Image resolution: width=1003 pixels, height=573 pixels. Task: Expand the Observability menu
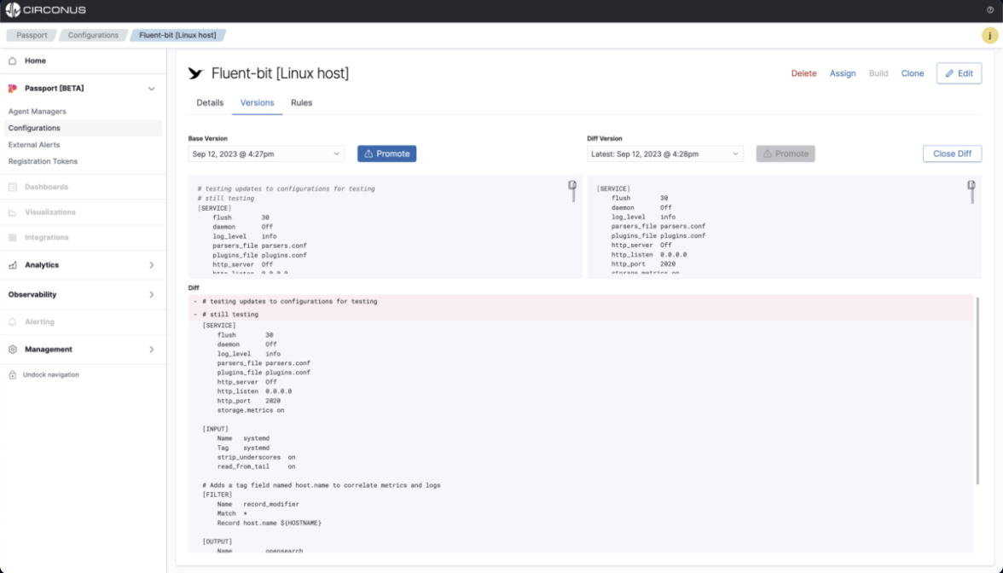point(152,295)
